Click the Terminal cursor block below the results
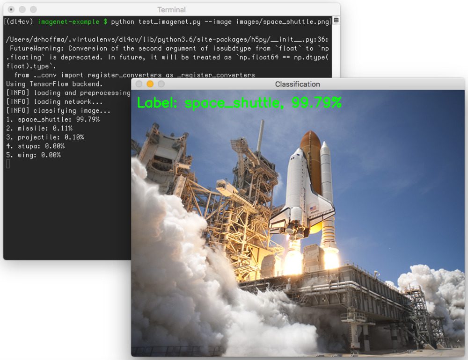The image size is (468, 360). pos(8,164)
